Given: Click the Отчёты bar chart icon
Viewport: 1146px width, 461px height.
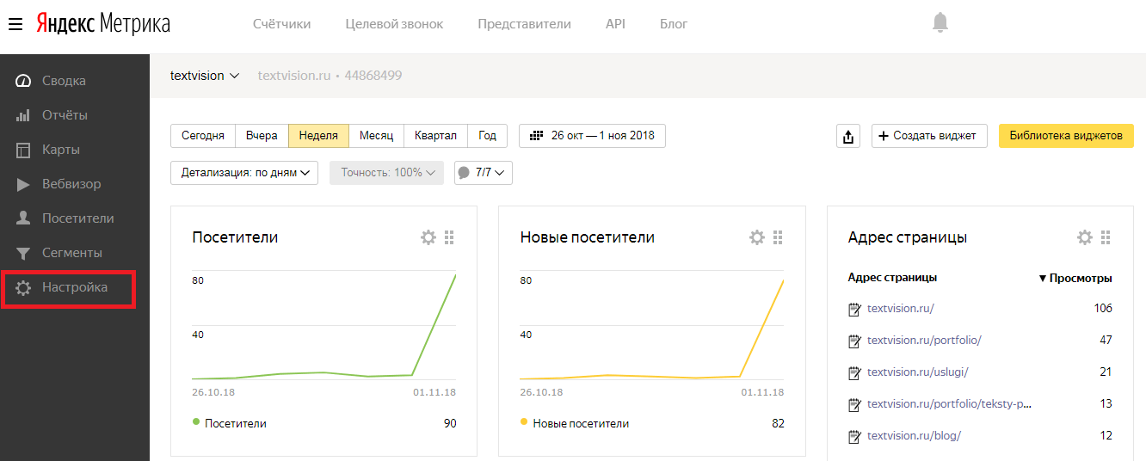Looking at the screenshot, I should (24, 115).
